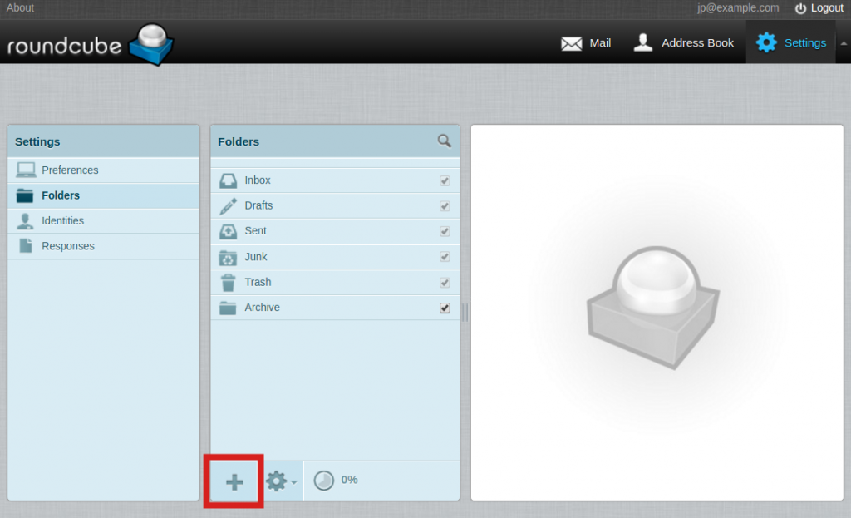Open the Settings section label
Viewport: 851px width, 518px height.
(x=804, y=43)
